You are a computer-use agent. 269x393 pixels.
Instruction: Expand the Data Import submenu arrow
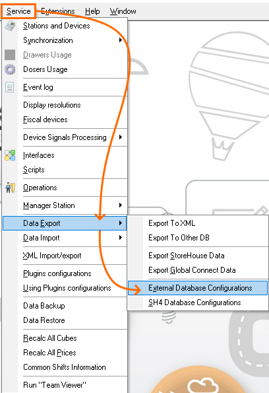pyautogui.click(x=121, y=237)
